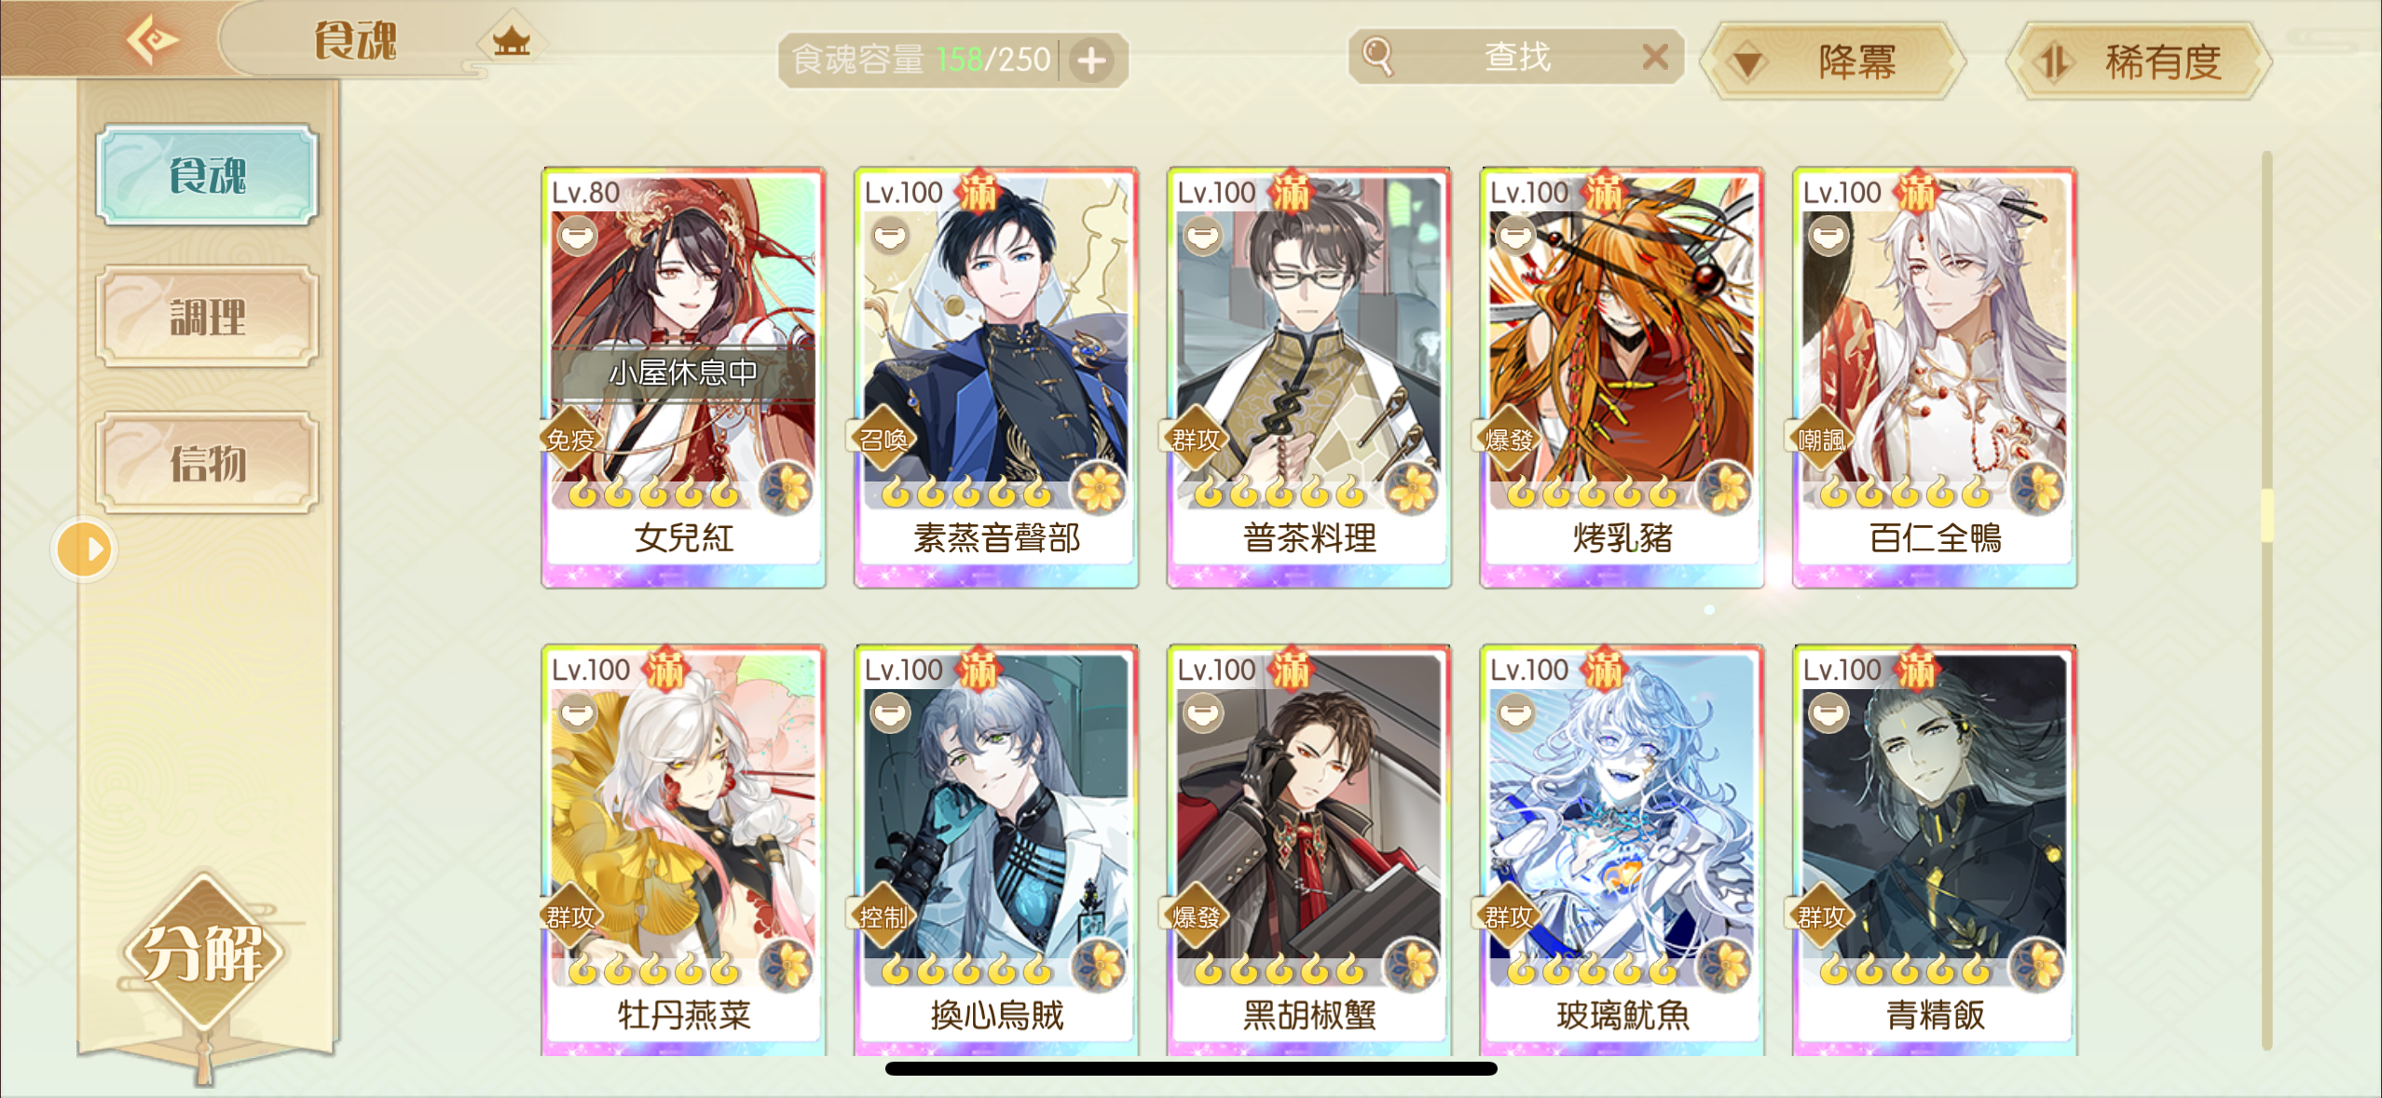This screenshot has width=2382, height=1098.
Task: Open the 稀有度 sorting dropdown
Action: pyautogui.click(x=2139, y=61)
